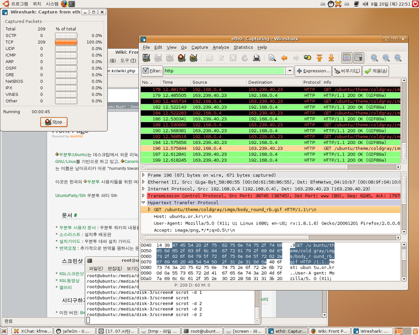Screen dimensions: 419x335
Task: Open the Analyze menu
Action: [220, 47]
